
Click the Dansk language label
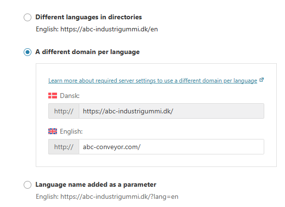70,96
